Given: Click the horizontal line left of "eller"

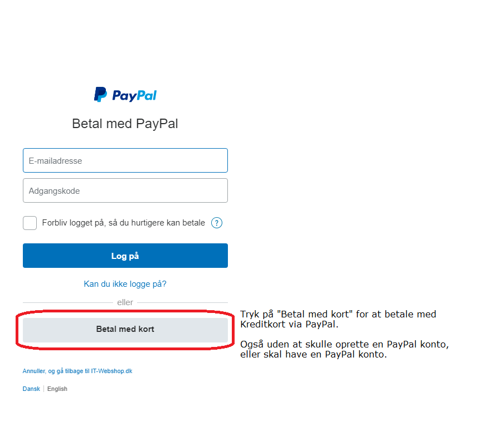Looking at the screenshot, I should point(68,302).
